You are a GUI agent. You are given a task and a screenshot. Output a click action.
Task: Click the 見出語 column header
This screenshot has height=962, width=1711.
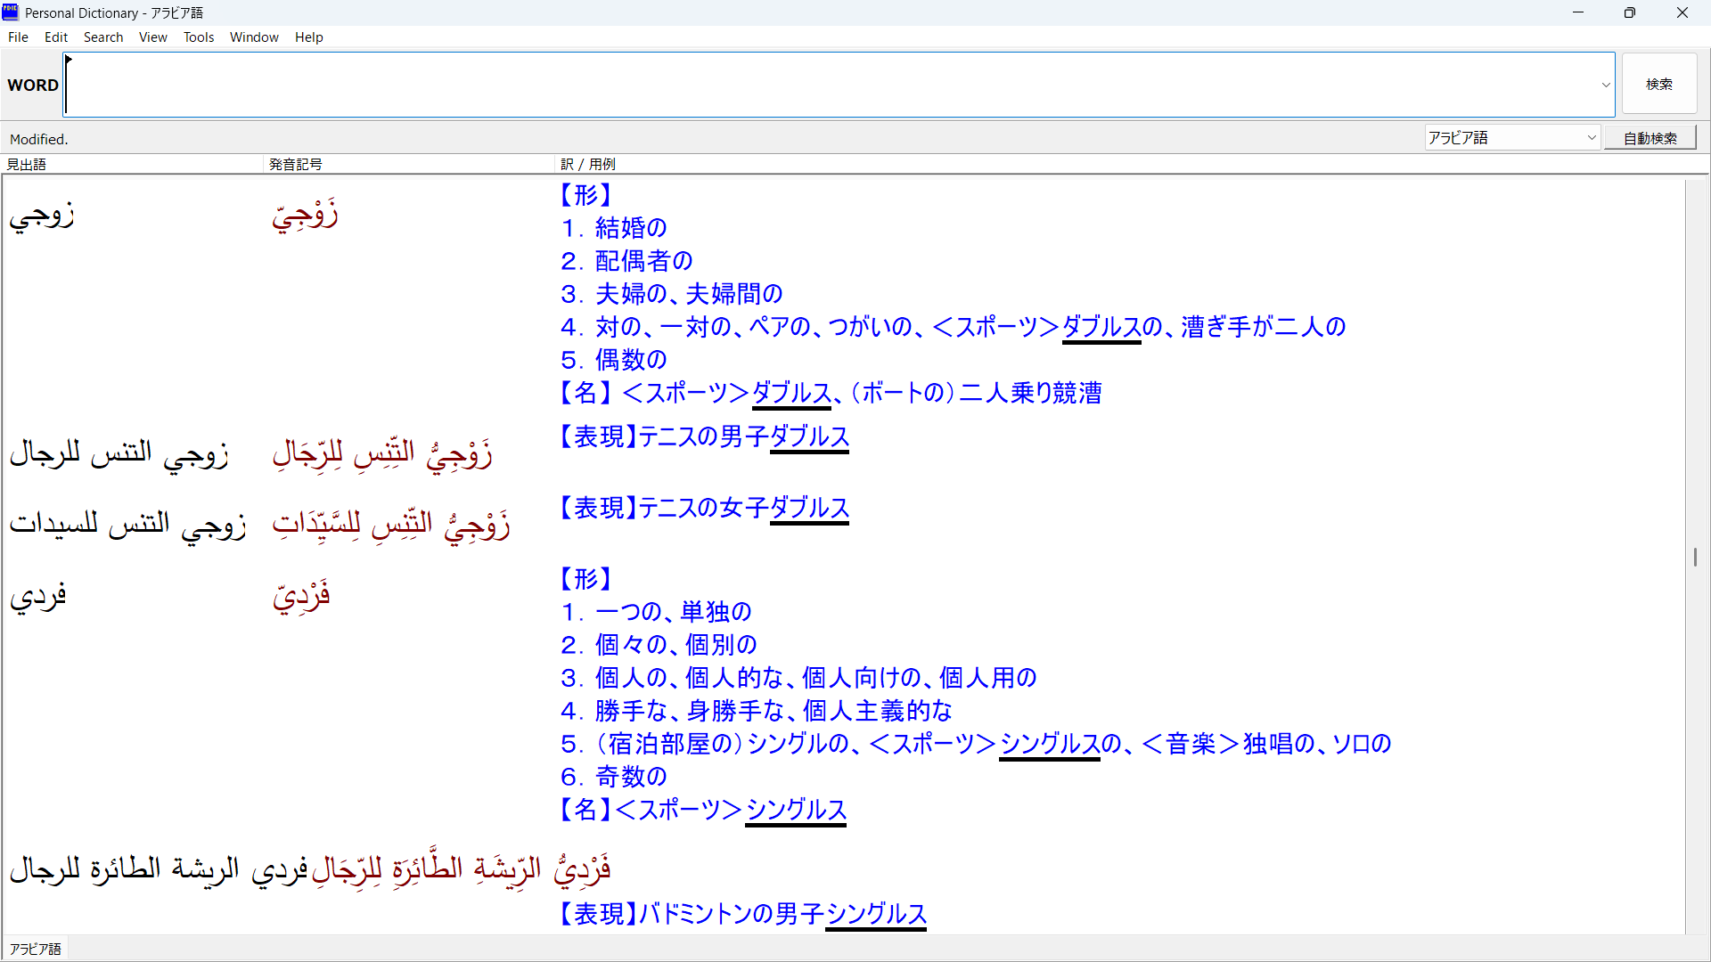pyautogui.click(x=27, y=165)
